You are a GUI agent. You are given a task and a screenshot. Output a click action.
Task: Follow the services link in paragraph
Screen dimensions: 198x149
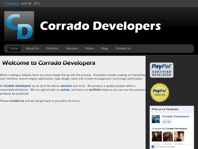point(66,86)
